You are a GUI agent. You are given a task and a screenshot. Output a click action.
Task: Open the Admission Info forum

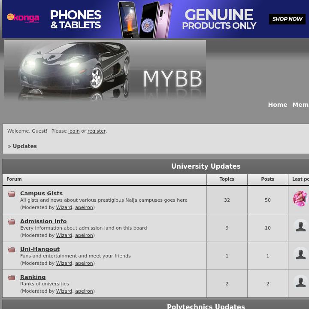coord(43,221)
